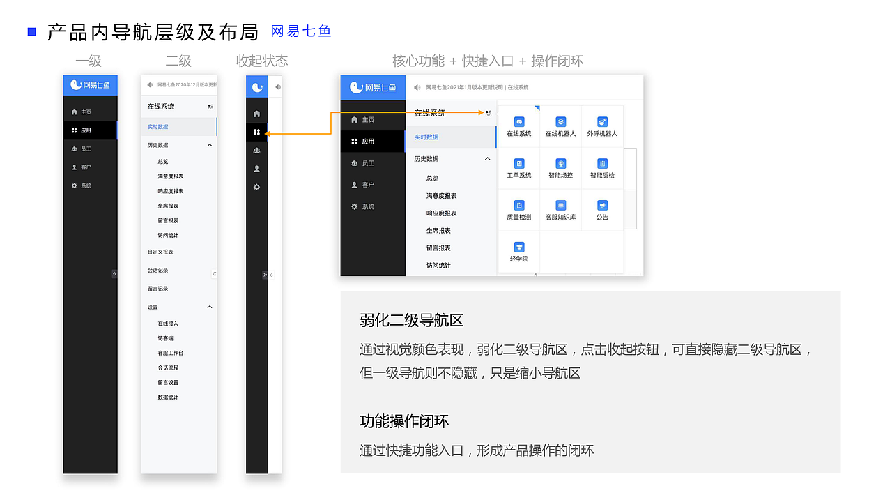Screen dimensions: 892x502
Task: Select 系统 in the 一级 sidebar panel
Action: coord(91,185)
